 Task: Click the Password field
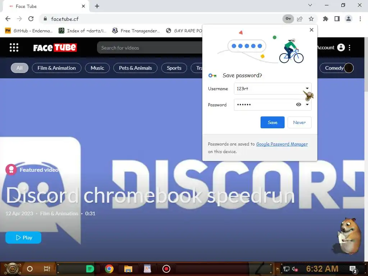pos(273,105)
